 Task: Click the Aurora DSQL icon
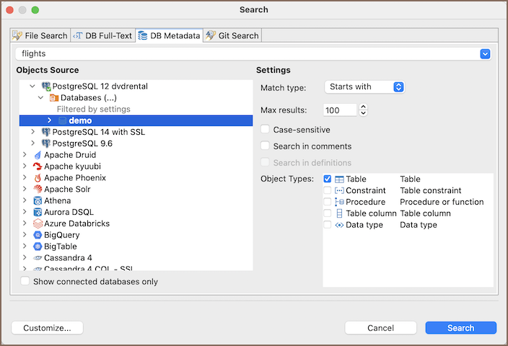click(38, 213)
